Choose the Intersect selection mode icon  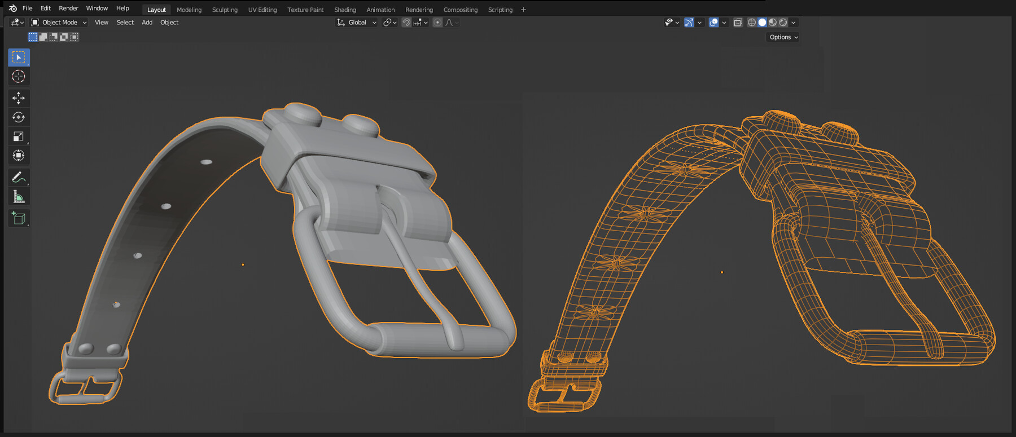click(74, 37)
